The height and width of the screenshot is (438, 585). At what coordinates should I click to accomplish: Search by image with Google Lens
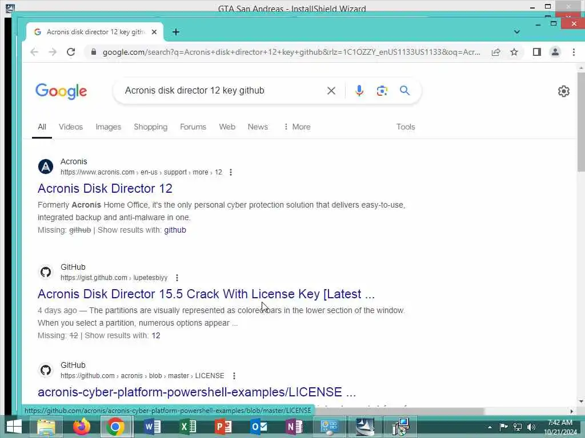pos(382,91)
